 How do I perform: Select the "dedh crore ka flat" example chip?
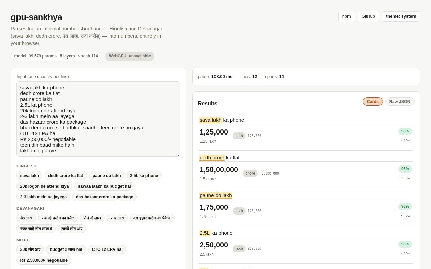66,176
